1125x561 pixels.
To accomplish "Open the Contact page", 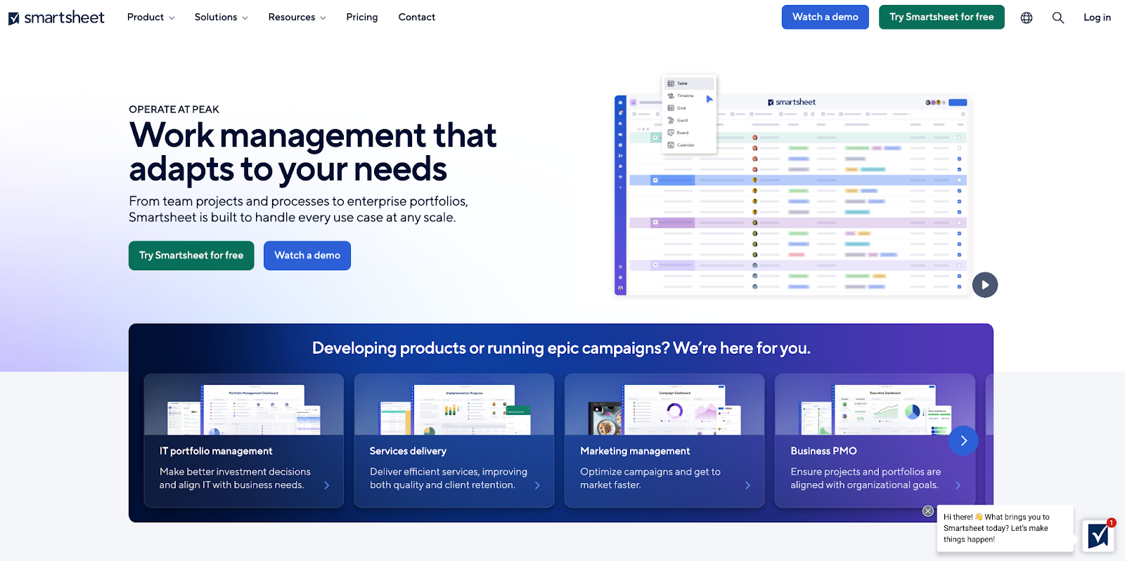I will click(x=417, y=17).
